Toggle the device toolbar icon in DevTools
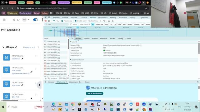Image resolution: width=200 pixels, height=112 pixels. pyautogui.click(x=49, y=17)
